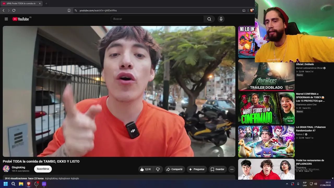The height and width of the screenshot is (188, 334).
Task: Save the video with Guardar
Action: coord(217,169)
